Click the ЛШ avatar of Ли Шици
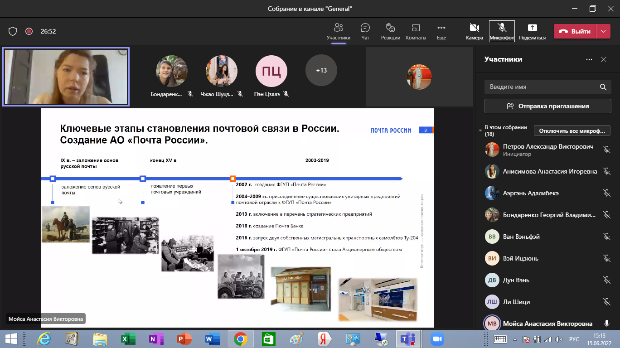This screenshot has height=348, width=620. point(492,302)
